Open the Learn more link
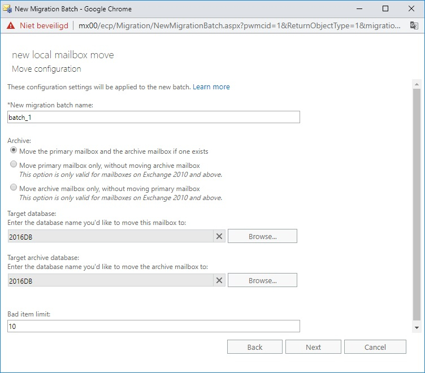This screenshot has width=425, height=373. click(211, 86)
